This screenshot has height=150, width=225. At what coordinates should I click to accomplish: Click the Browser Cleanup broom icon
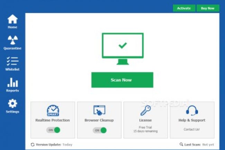point(99,111)
